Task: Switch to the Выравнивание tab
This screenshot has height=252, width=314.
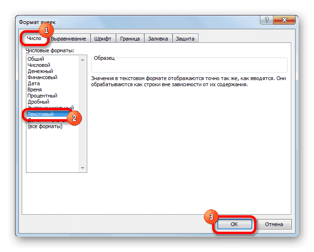Action: click(x=68, y=39)
